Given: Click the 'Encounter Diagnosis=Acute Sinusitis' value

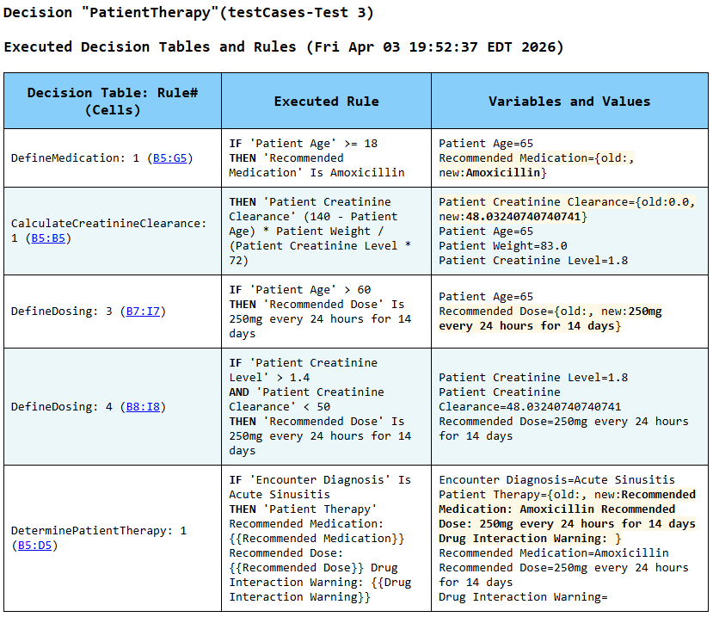Looking at the screenshot, I should click(x=556, y=480).
